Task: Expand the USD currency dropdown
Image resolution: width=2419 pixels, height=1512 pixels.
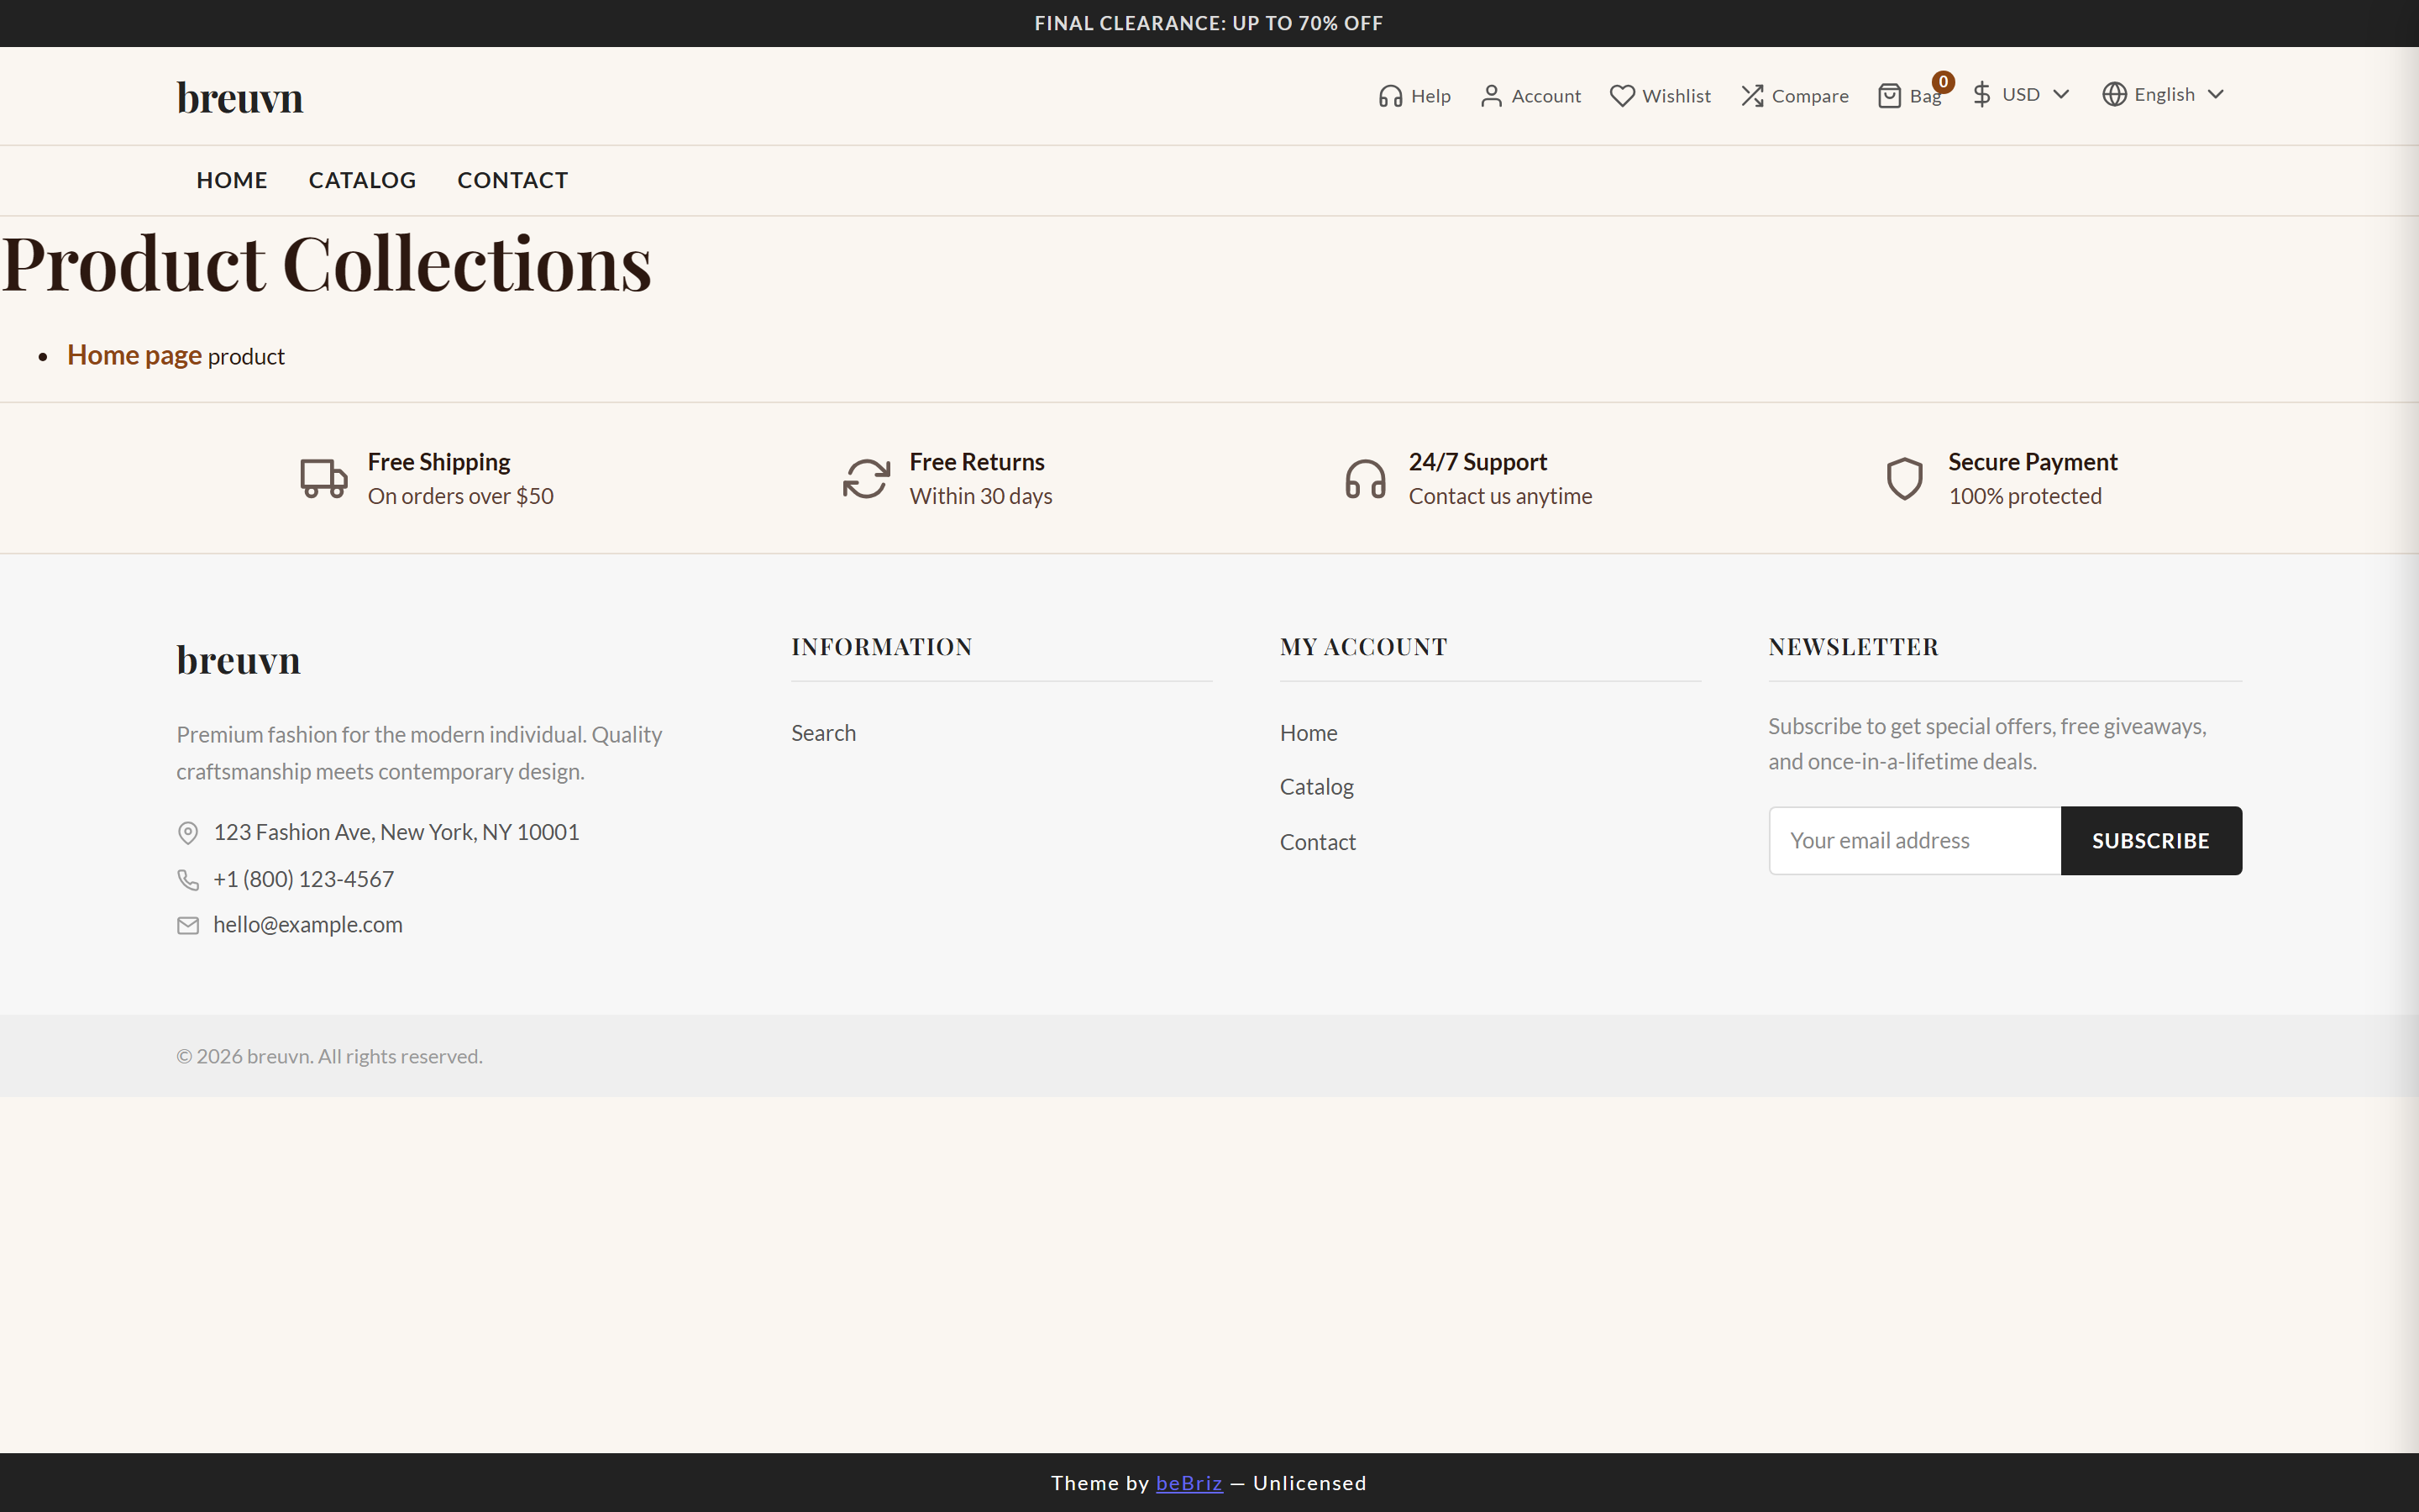Action: click(2021, 95)
